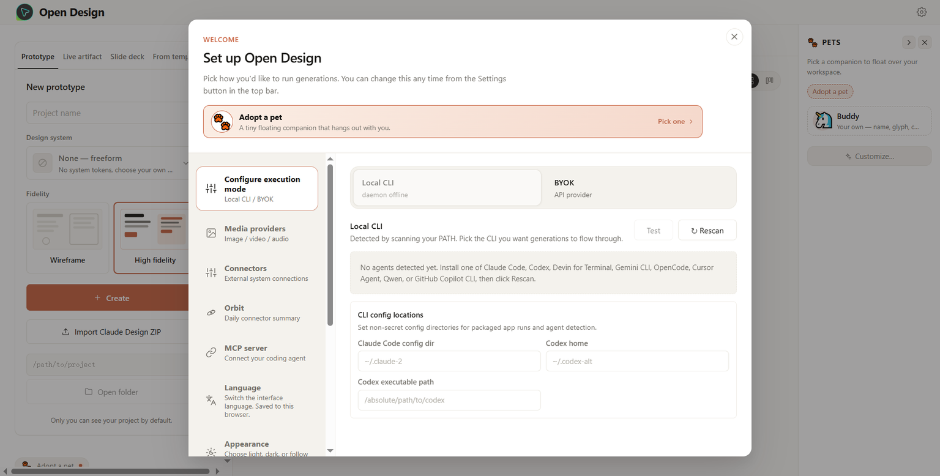Click the Create button
This screenshot has width=940, height=476.
[x=108, y=297]
